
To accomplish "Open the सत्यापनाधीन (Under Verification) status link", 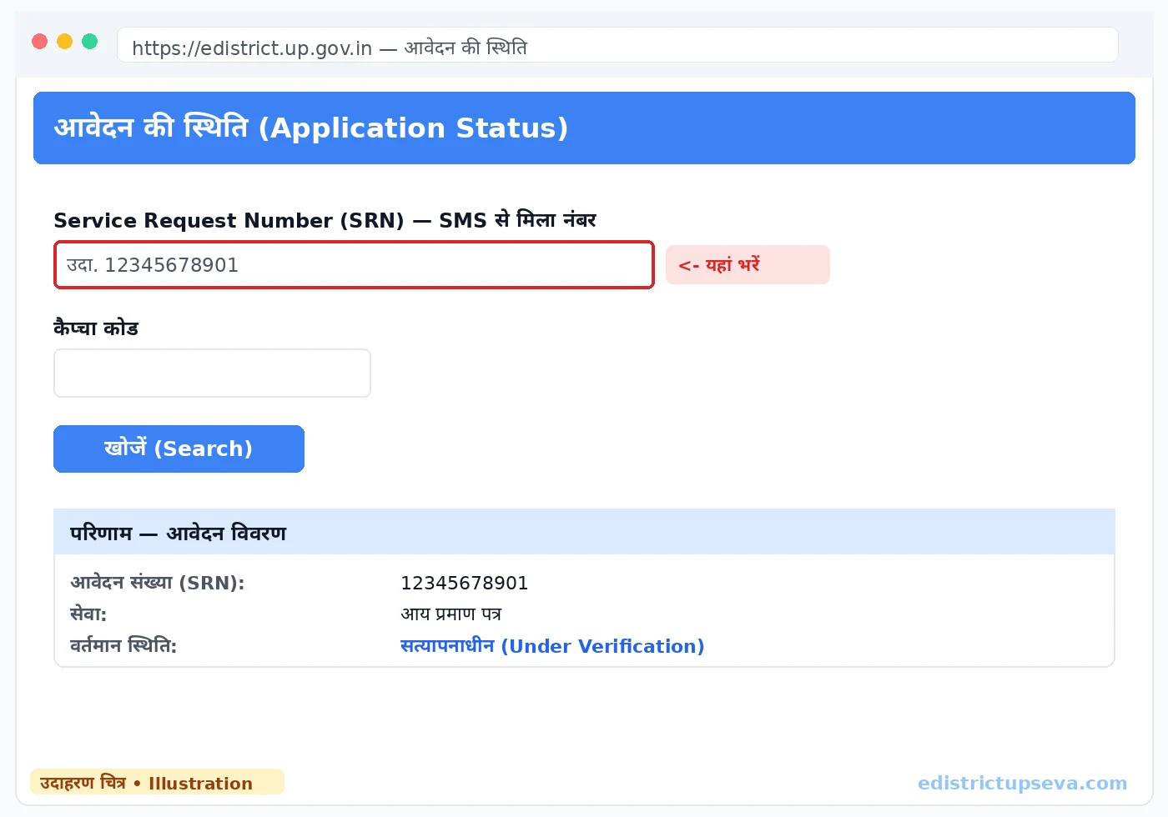I will point(552,646).
